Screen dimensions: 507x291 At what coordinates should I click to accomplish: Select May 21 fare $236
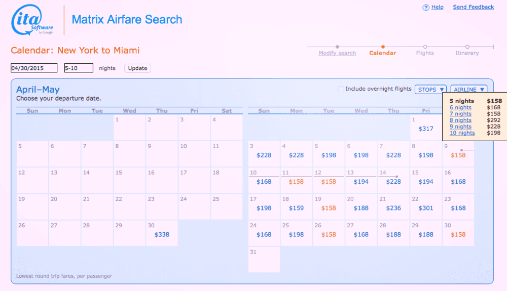point(393,208)
